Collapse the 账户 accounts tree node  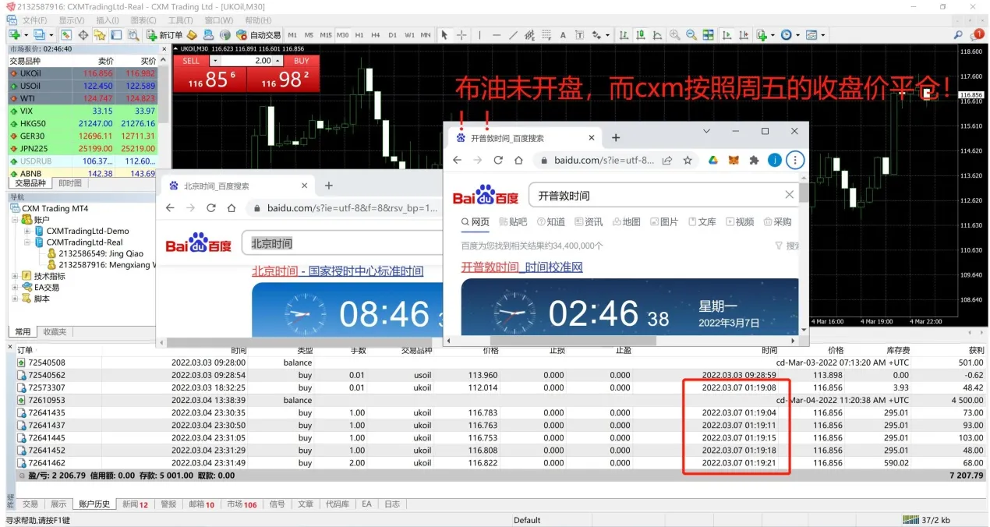(x=16, y=220)
